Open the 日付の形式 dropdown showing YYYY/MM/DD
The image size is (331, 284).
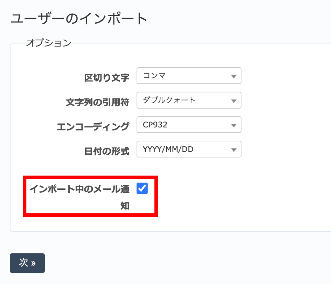tap(189, 149)
